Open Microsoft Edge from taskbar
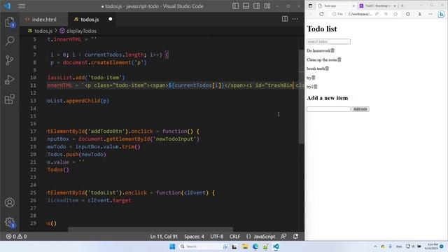448x252 pixels. click(x=255, y=246)
